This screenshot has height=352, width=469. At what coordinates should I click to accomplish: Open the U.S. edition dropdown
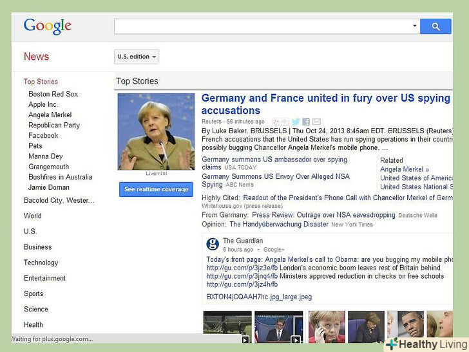pos(137,57)
